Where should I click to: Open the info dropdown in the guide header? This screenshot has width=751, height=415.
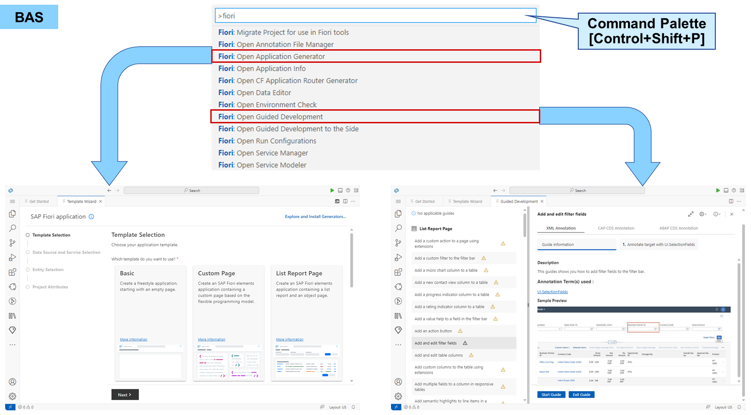coord(717,214)
